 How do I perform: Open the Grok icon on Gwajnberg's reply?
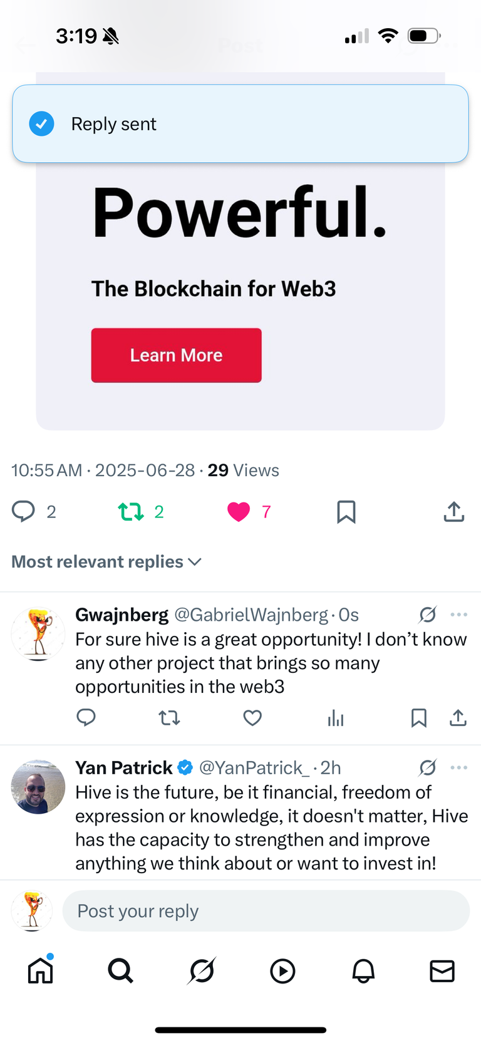click(428, 615)
